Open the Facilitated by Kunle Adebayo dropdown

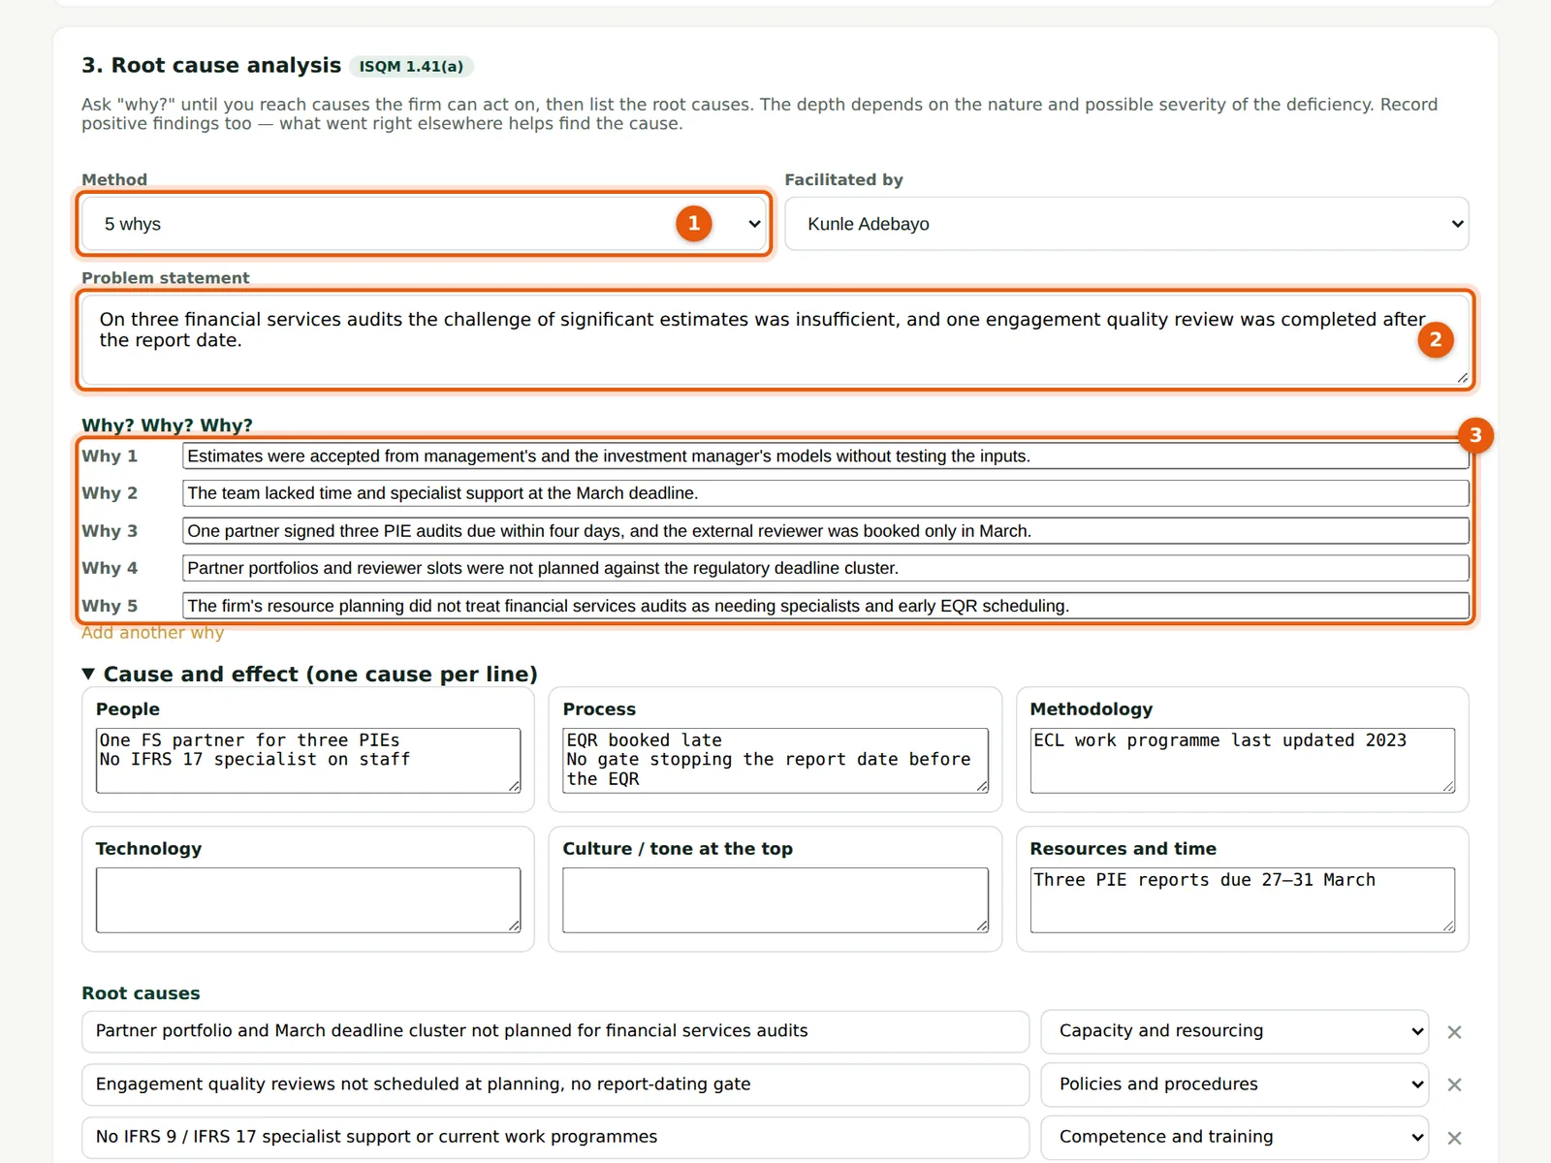(x=1126, y=224)
